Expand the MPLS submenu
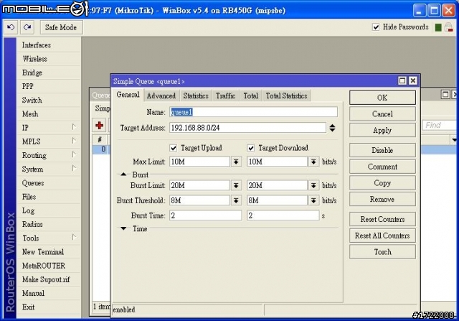The height and width of the screenshot is (321, 459). click(x=74, y=141)
